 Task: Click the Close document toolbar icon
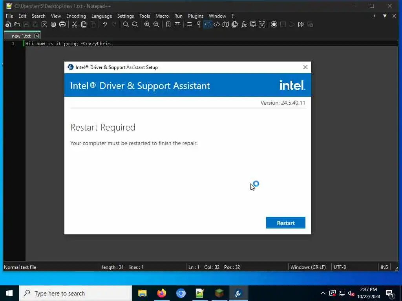pos(44,25)
